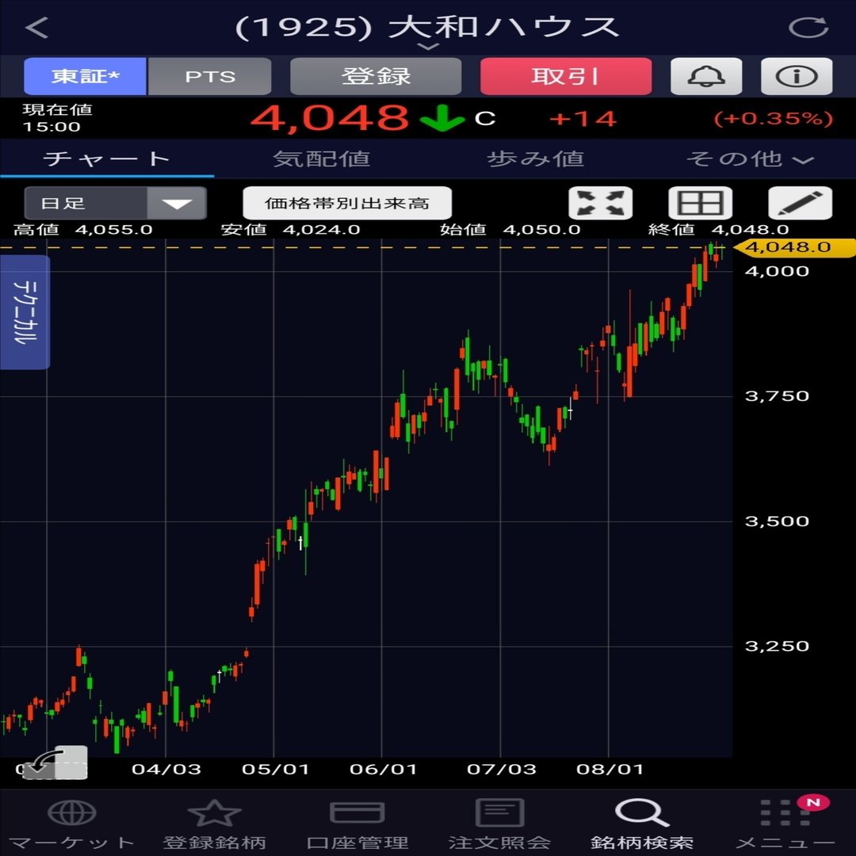Expand the その他 menu
Image resolution: width=856 pixels, height=856 pixels.
coord(750,159)
